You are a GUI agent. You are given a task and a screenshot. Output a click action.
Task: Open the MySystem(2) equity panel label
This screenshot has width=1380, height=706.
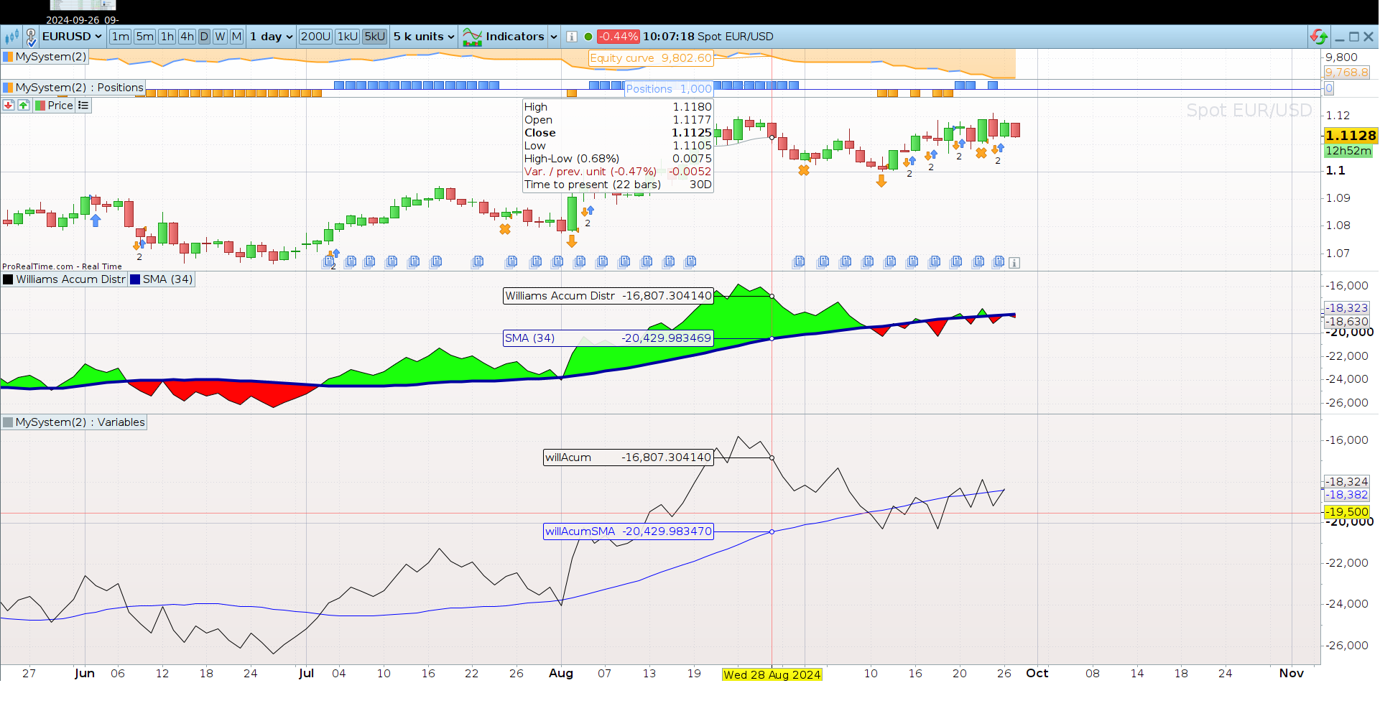45,57
